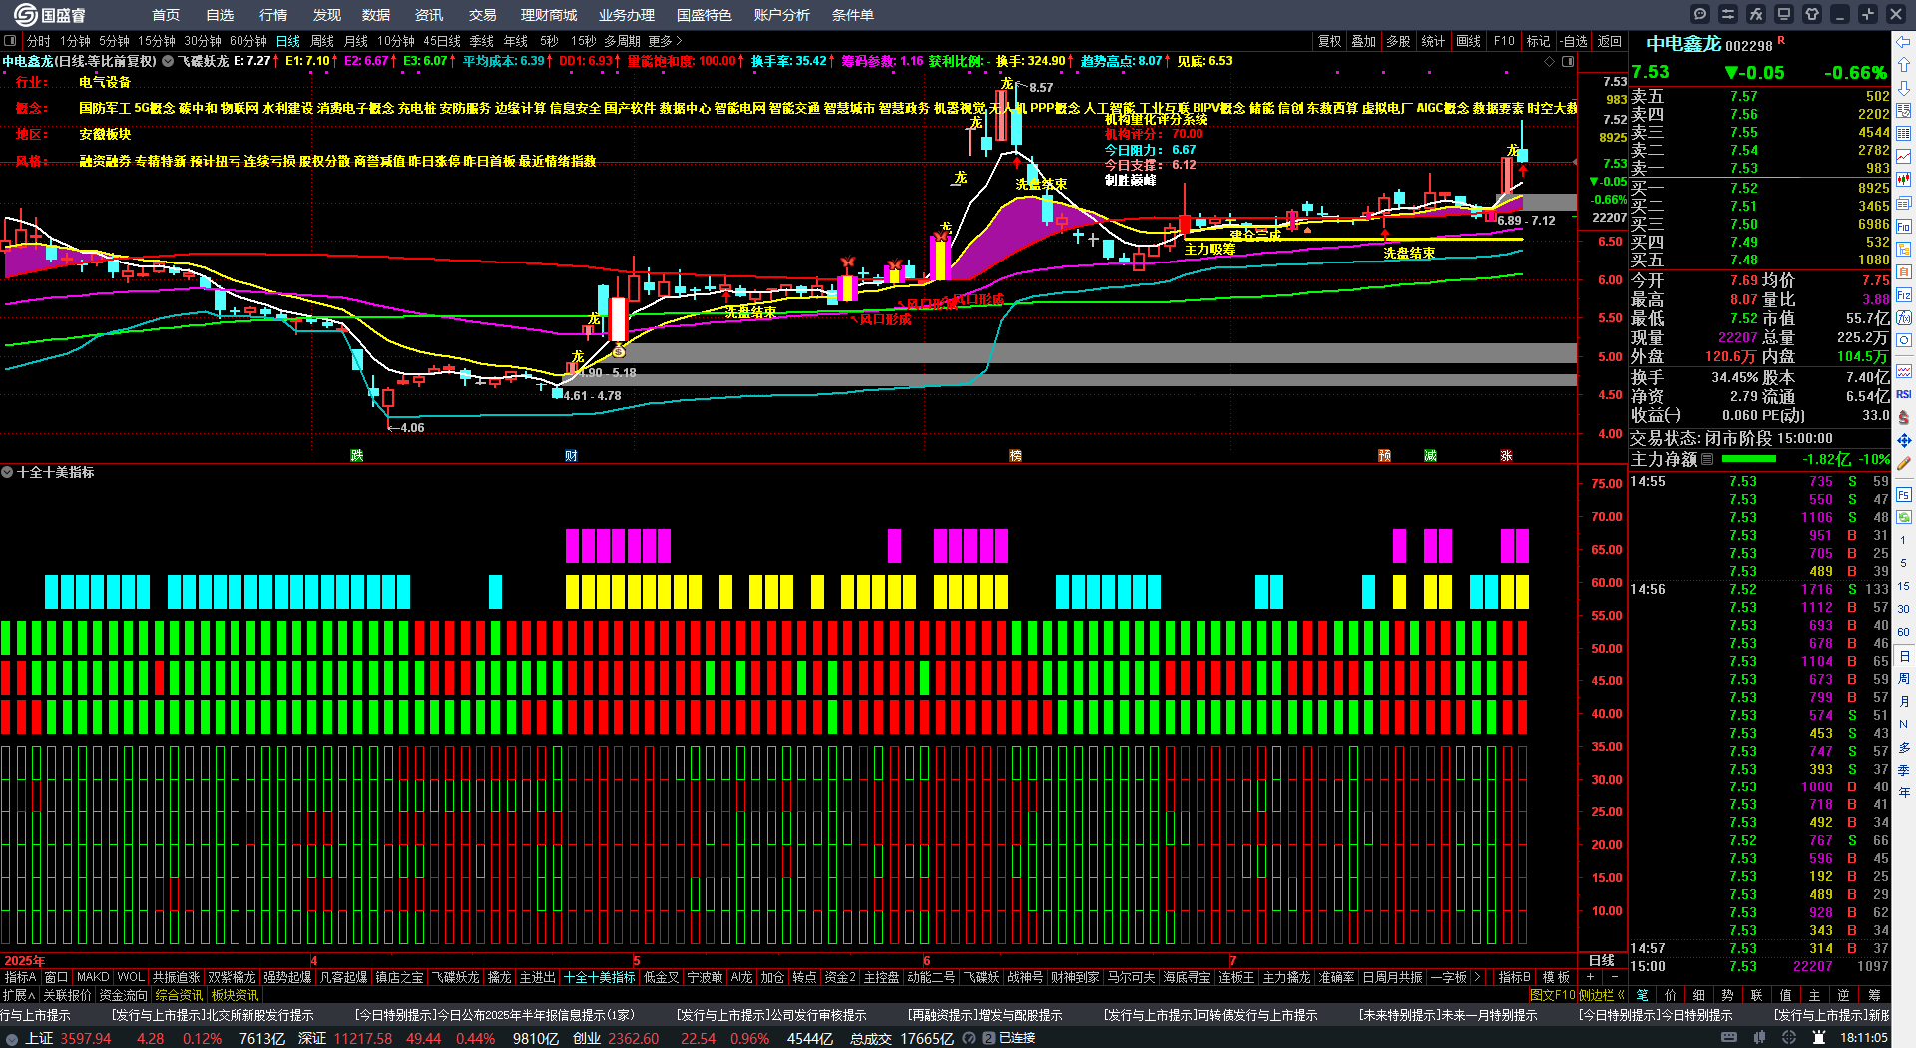Click the four-way move arrows sidebar icon

coord(1904,440)
